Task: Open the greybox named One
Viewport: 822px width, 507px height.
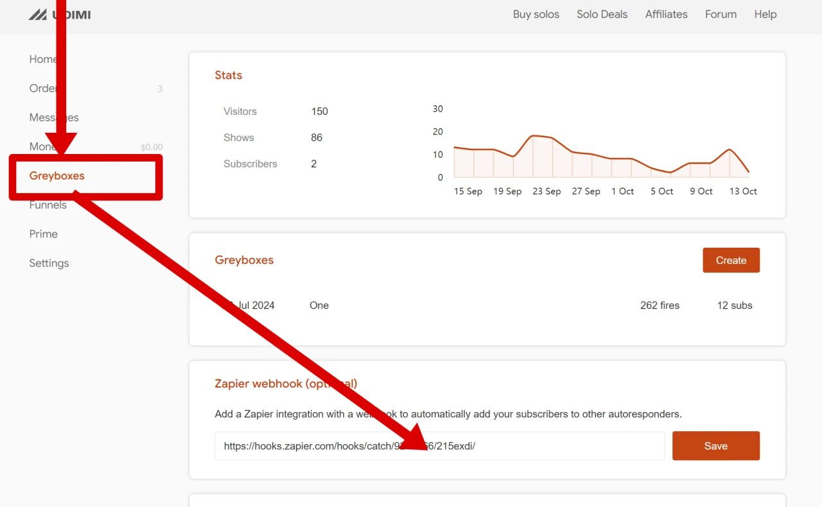Action: tap(319, 305)
